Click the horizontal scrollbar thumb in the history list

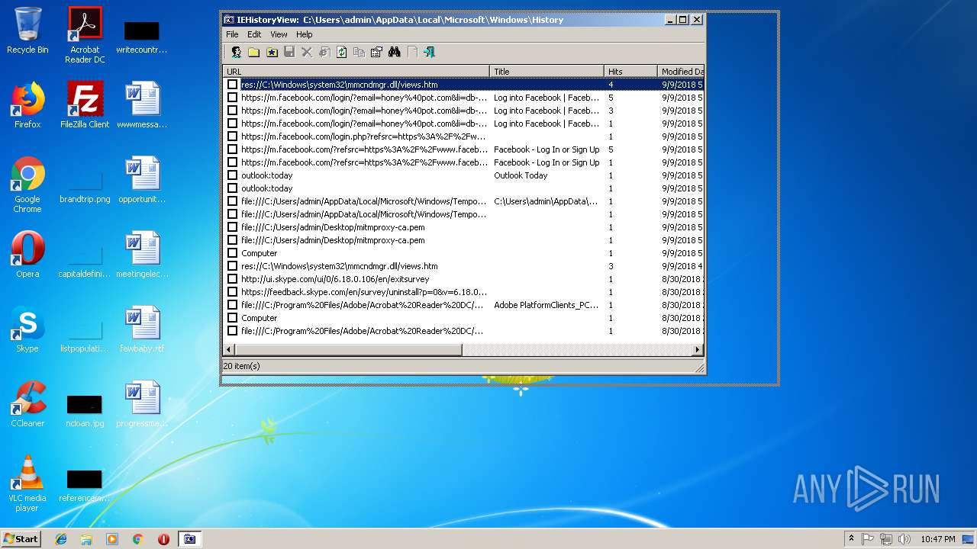pyautogui.click(x=349, y=349)
